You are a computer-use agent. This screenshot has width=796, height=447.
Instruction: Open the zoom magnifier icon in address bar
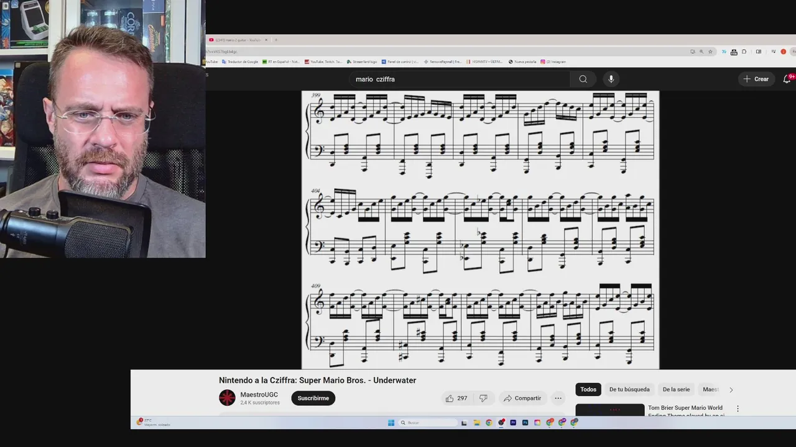coord(701,52)
